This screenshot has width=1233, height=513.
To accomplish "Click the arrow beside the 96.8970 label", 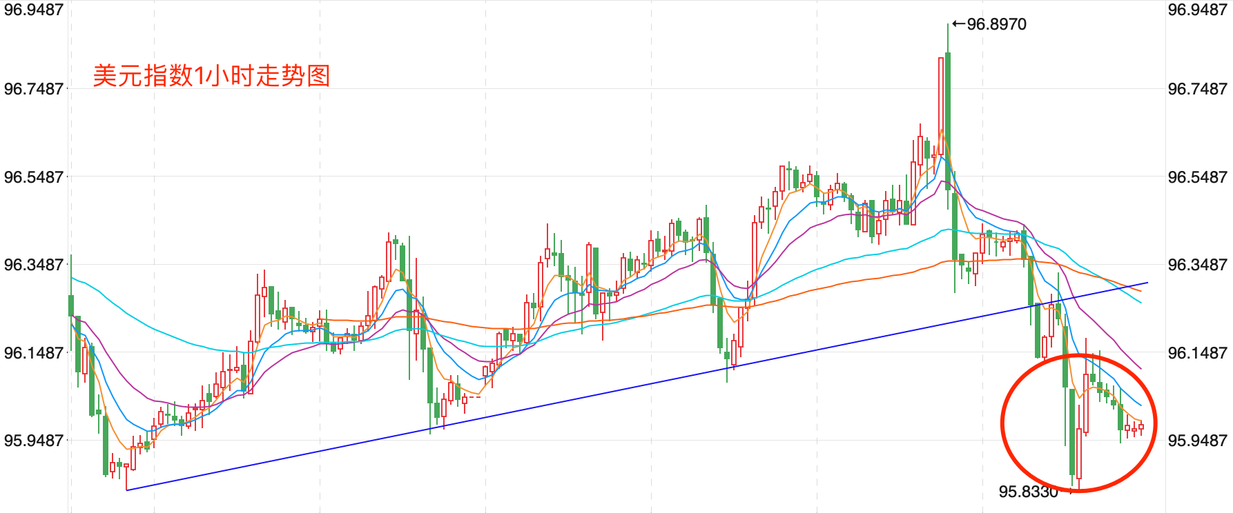I will point(958,24).
